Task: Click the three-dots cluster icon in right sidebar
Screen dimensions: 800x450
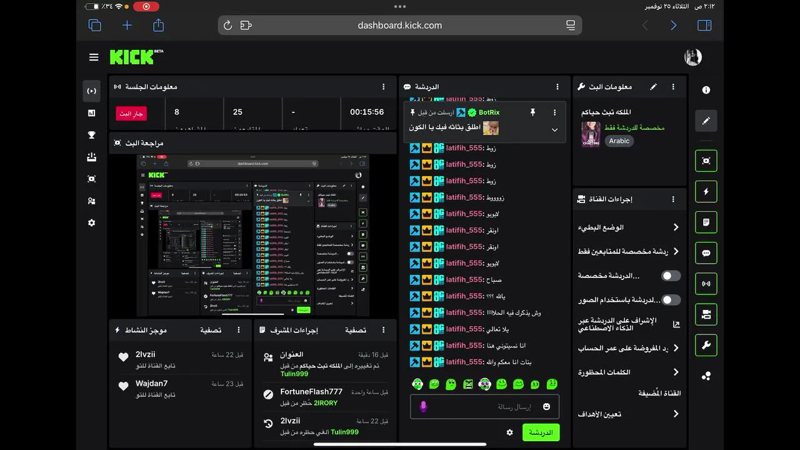Action: point(706,376)
